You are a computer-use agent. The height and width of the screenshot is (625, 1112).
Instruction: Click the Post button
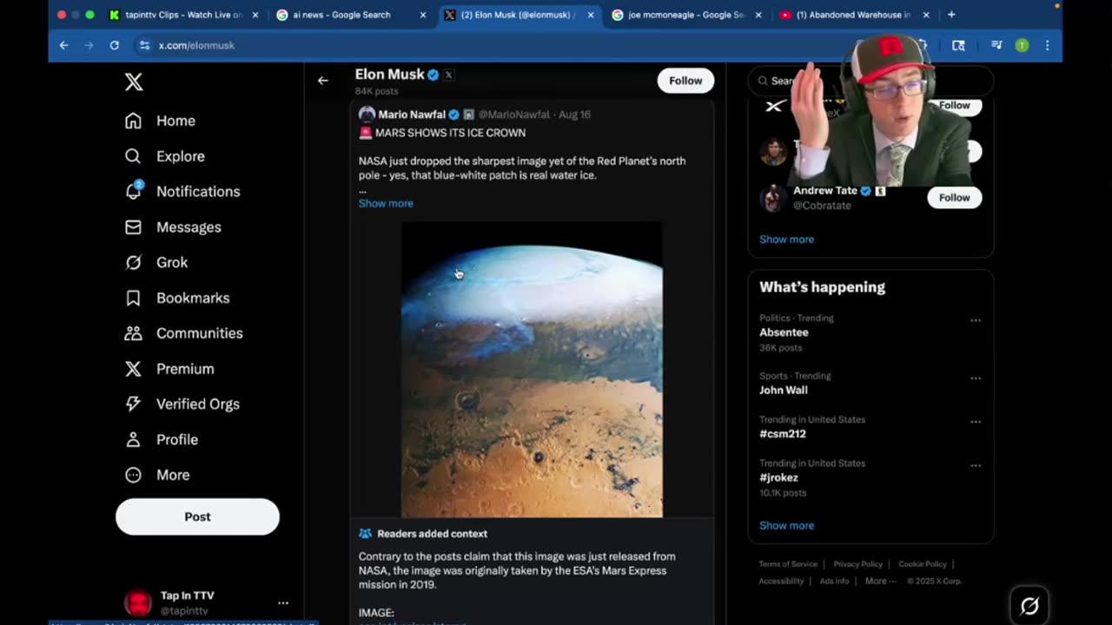197,516
